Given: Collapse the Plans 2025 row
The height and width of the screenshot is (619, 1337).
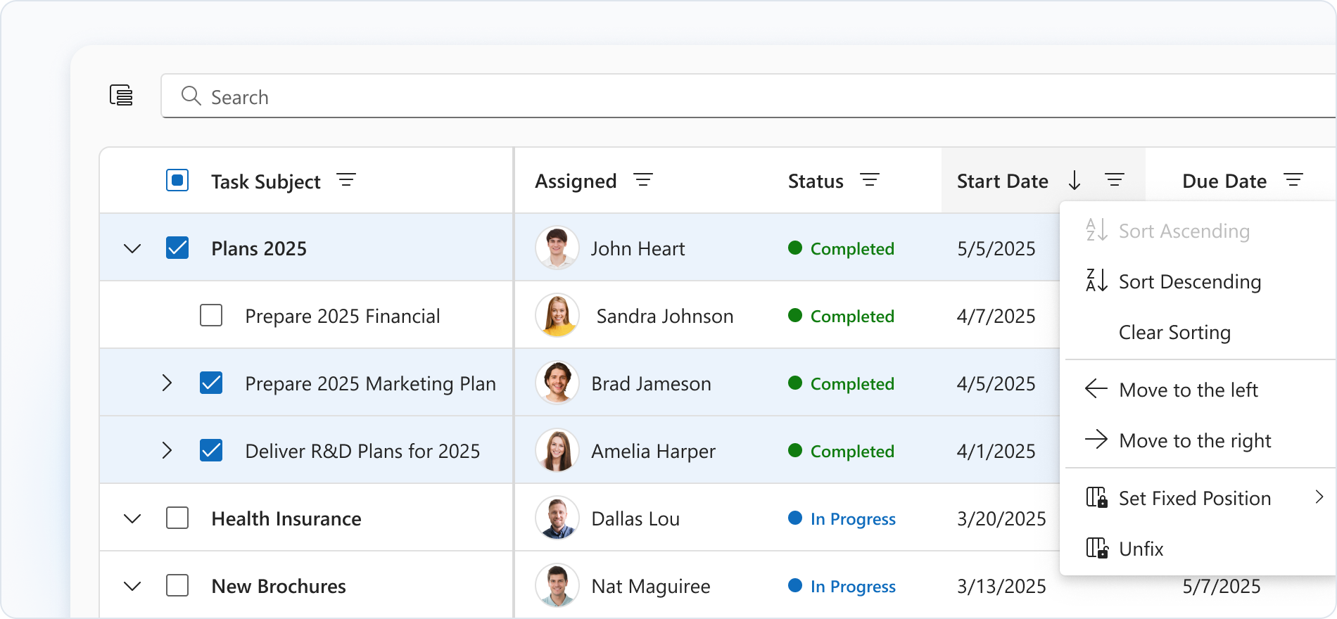Looking at the screenshot, I should (132, 248).
